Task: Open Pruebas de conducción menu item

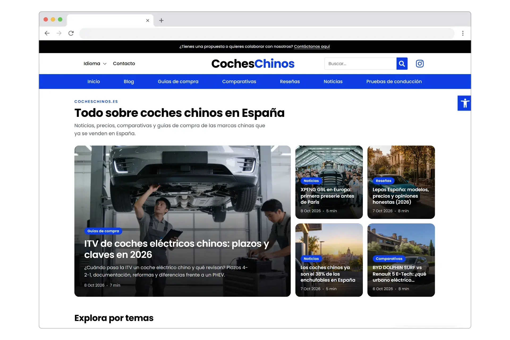Action: [394, 82]
